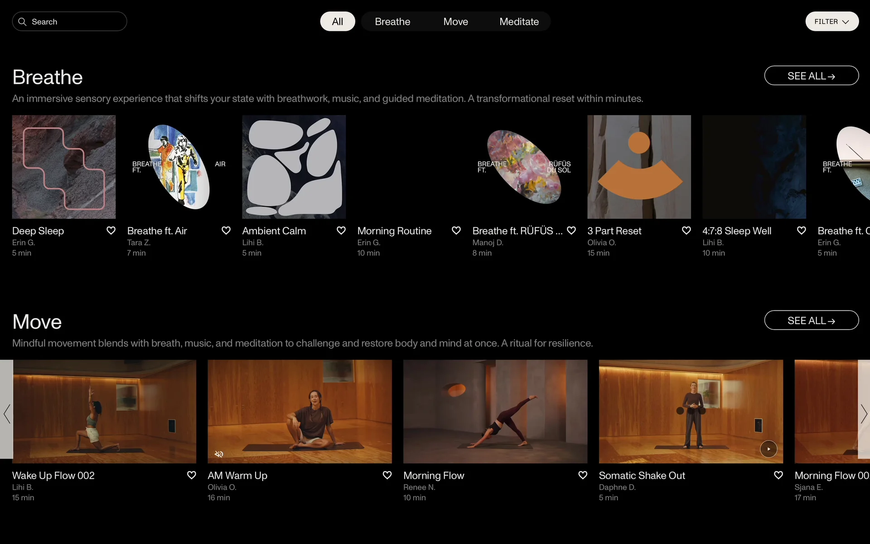
Task: Click the search magnifier icon
Action: [22, 22]
